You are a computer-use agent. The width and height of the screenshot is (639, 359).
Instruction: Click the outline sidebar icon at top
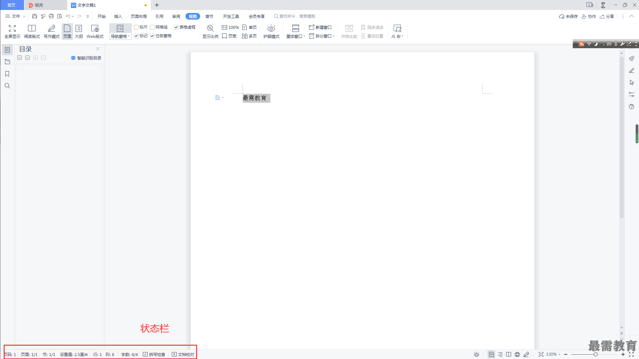coord(7,50)
